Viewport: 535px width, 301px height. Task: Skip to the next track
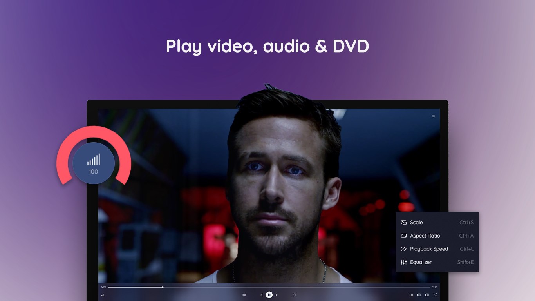click(277, 295)
